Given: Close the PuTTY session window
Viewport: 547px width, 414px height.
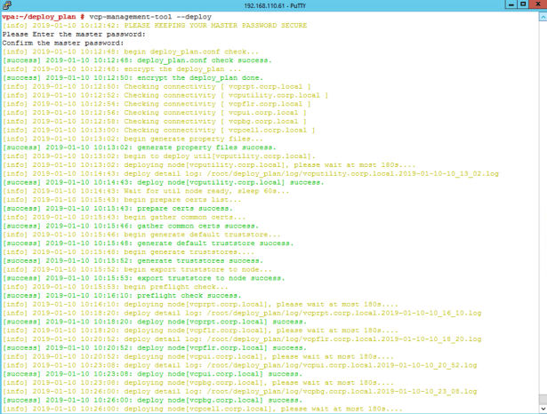Looking at the screenshot, I should 536,5.
